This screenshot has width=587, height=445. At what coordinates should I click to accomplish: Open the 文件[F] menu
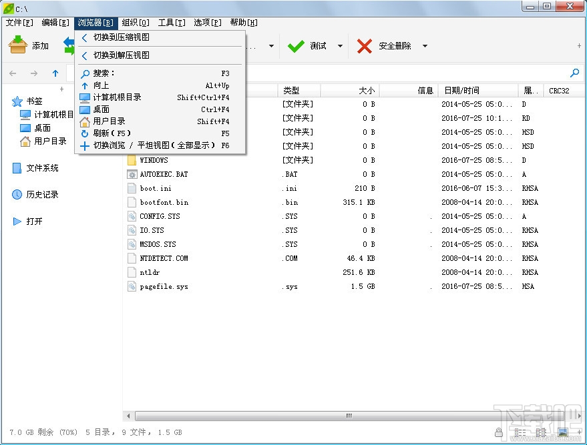[19, 23]
